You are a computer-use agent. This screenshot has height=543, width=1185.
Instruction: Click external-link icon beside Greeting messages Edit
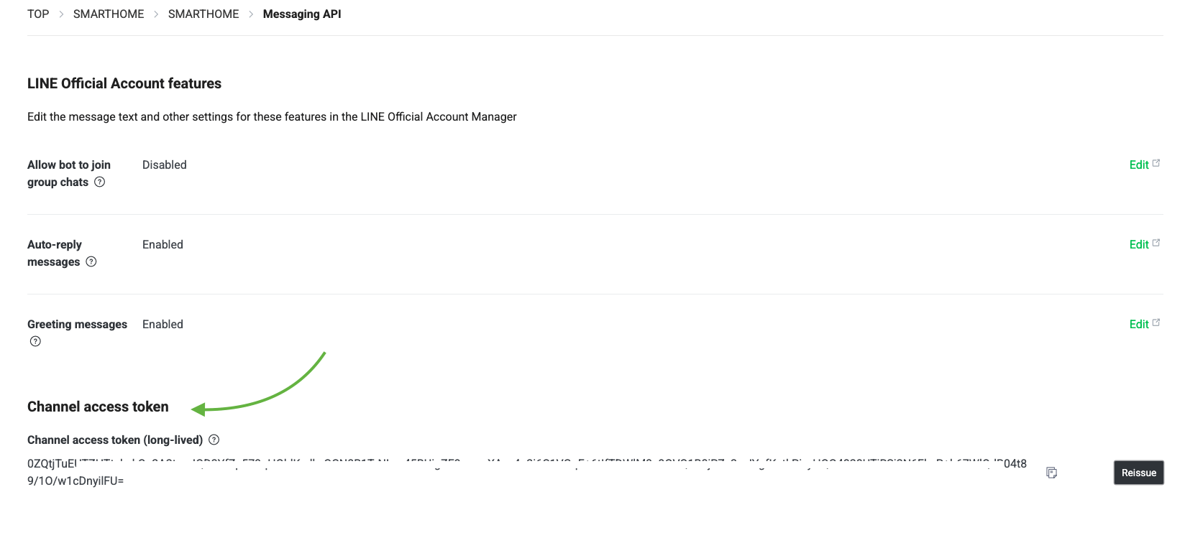click(1156, 323)
